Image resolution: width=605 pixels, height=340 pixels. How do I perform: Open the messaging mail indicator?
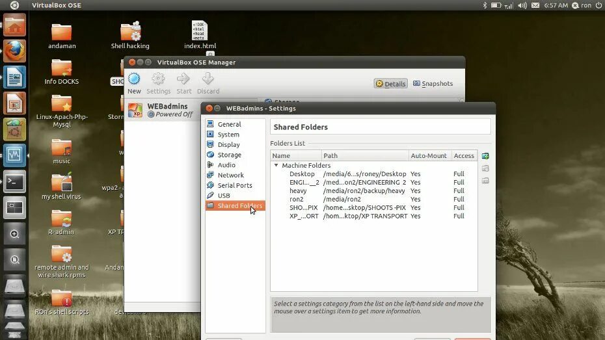[x=535, y=5]
